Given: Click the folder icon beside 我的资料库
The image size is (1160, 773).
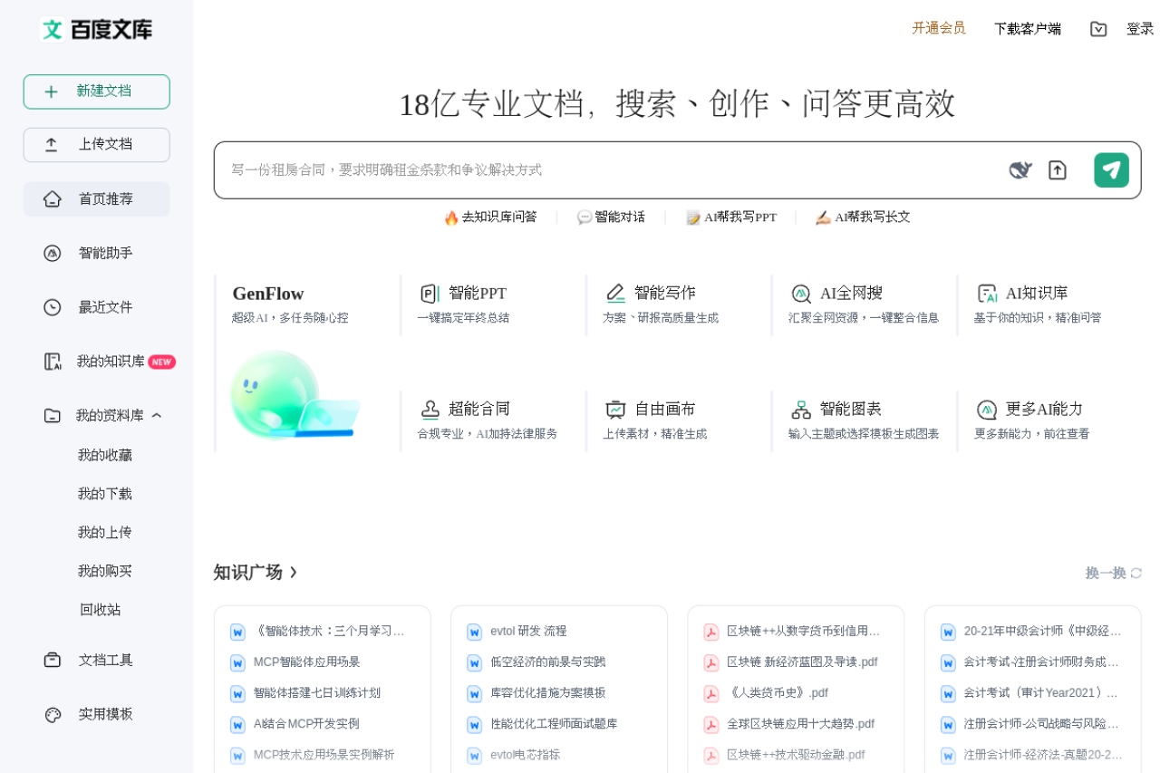Looking at the screenshot, I should [53, 416].
